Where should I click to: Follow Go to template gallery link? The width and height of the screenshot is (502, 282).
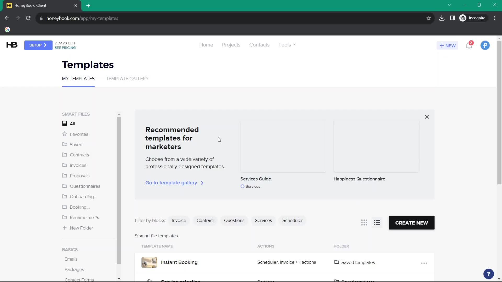click(174, 183)
